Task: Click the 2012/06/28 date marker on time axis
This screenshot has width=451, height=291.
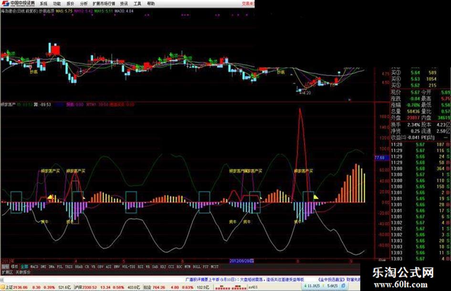Action: 241,261
